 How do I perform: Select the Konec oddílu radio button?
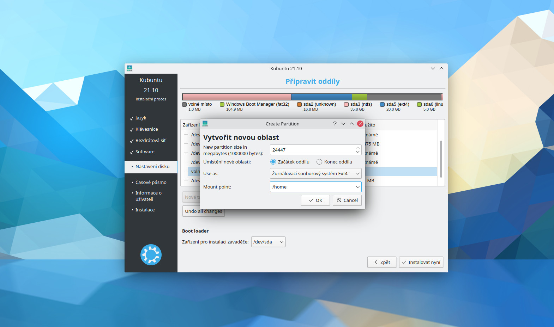[319, 162]
